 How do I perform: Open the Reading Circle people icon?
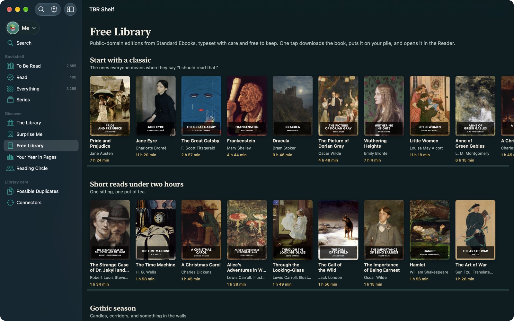click(10, 168)
